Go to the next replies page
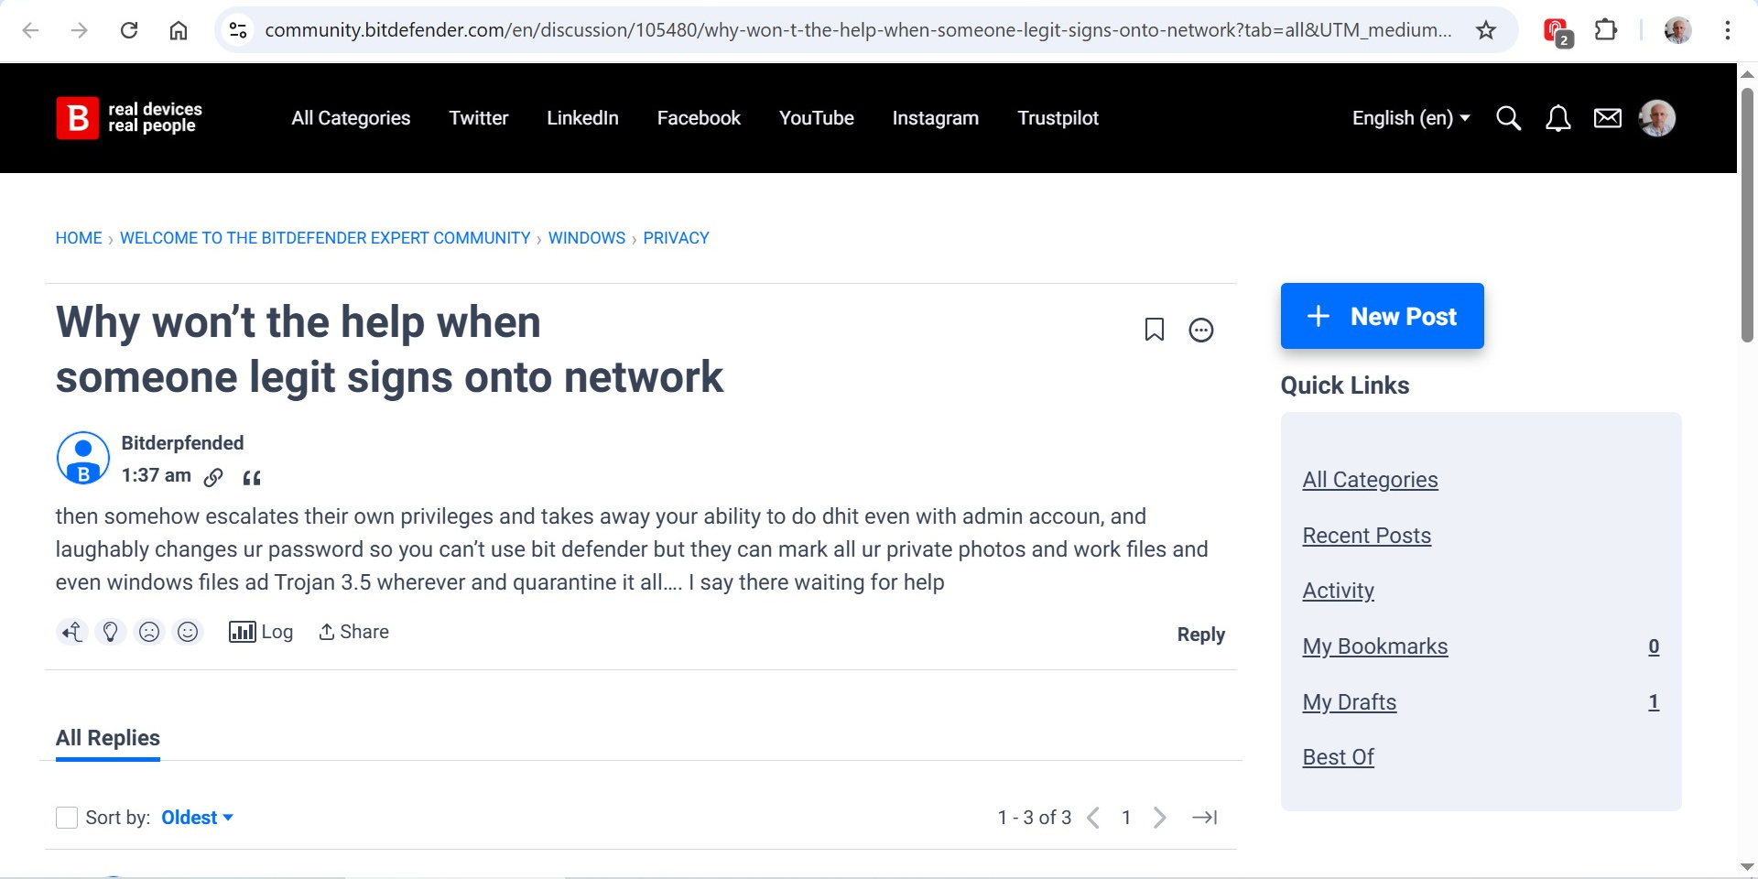The image size is (1758, 879). pyautogui.click(x=1160, y=818)
